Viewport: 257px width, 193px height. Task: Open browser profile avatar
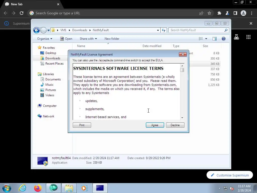pos(243,13)
